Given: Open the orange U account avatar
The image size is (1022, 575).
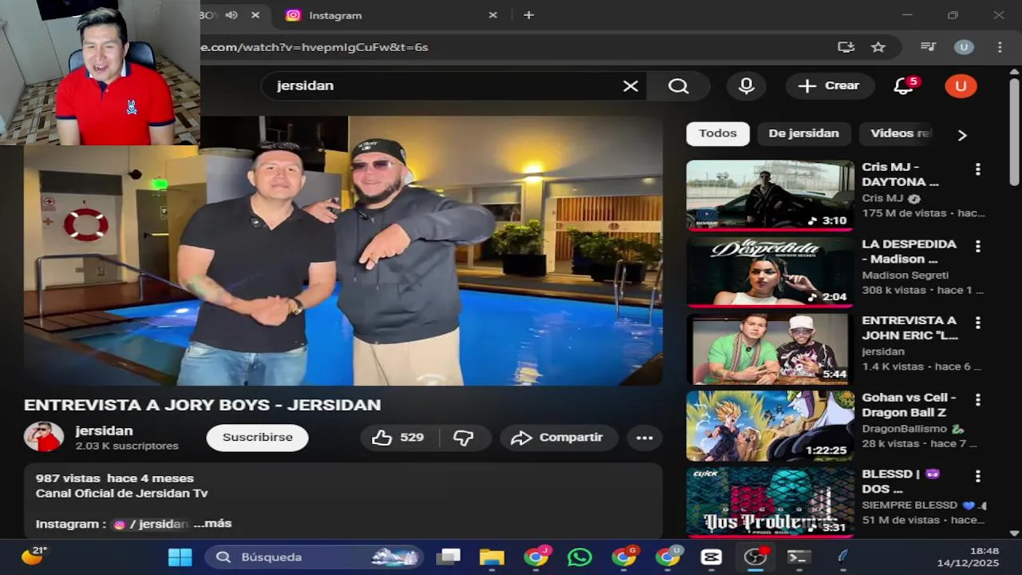Looking at the screenshot, I should pyautogui.click(x=961, y=86).
